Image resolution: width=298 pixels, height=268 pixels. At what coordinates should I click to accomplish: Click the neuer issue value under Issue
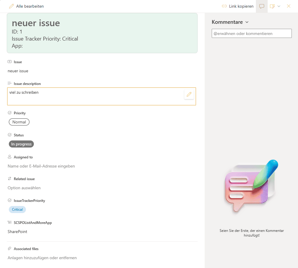point(18,71)
